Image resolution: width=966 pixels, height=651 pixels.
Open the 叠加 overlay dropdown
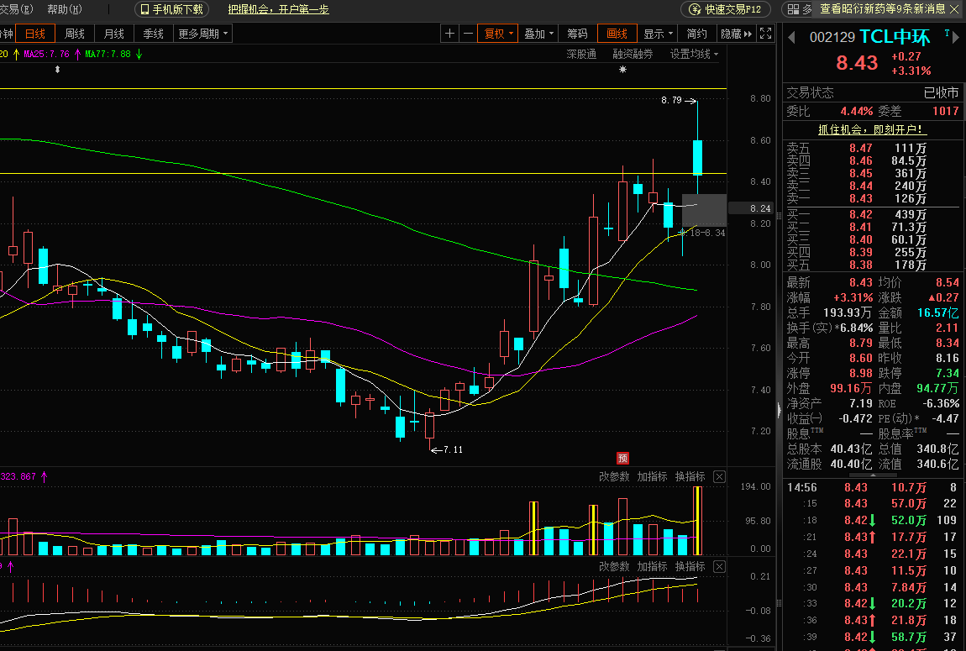click(538, 34)
